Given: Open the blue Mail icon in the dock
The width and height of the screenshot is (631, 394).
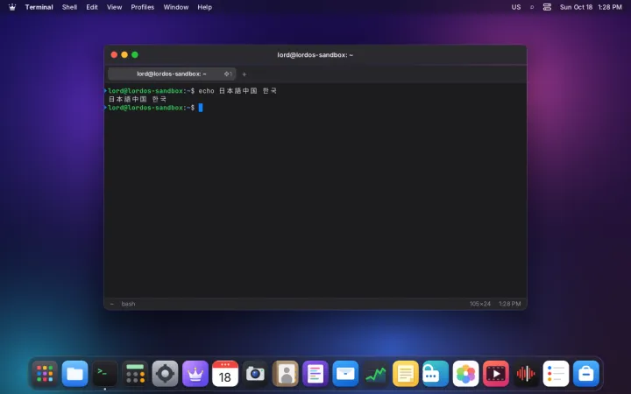Looking at the screenshot, I should point(345,374).
